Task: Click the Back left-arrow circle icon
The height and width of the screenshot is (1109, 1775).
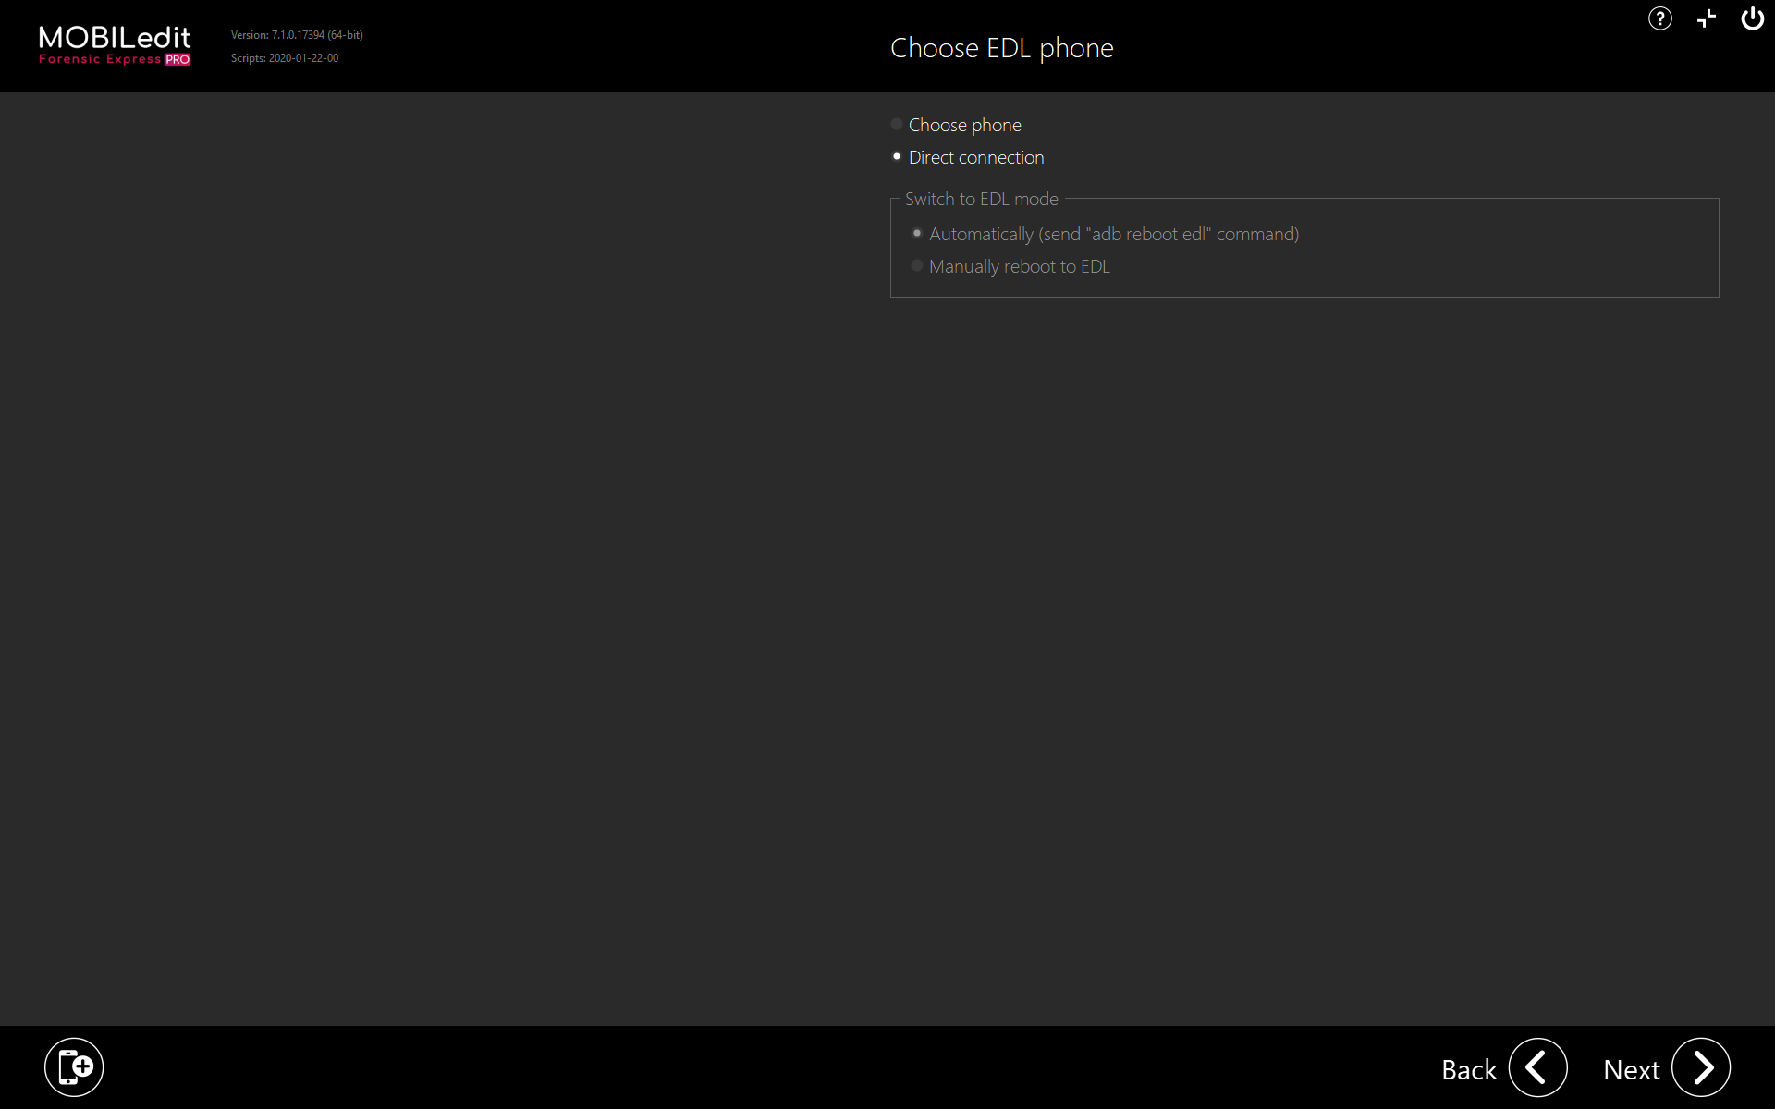Action: pos(1537,1067)
